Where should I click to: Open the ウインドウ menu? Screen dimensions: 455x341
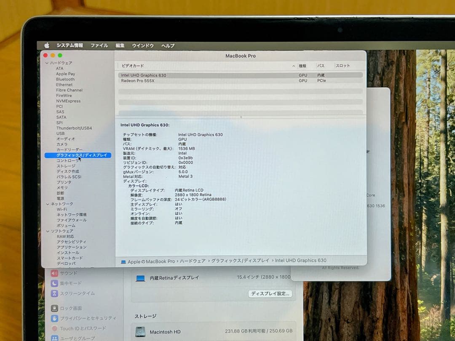tap(143, 45)
